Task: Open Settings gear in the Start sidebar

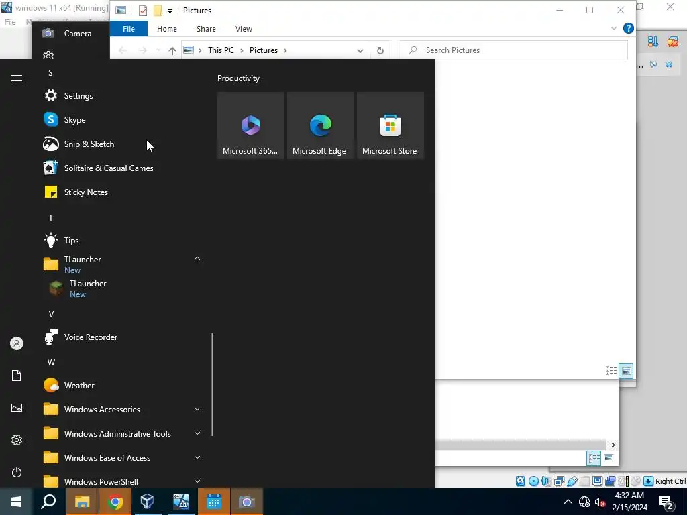Action: (17, 440)
